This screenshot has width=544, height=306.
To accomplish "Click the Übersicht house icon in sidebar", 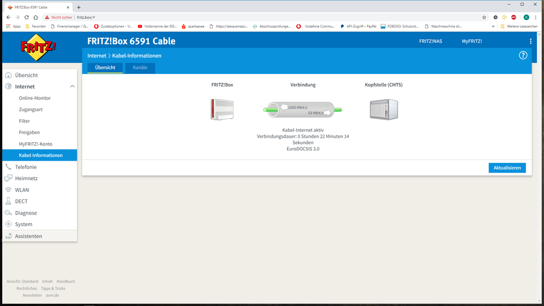I will [x=9, y=75].
